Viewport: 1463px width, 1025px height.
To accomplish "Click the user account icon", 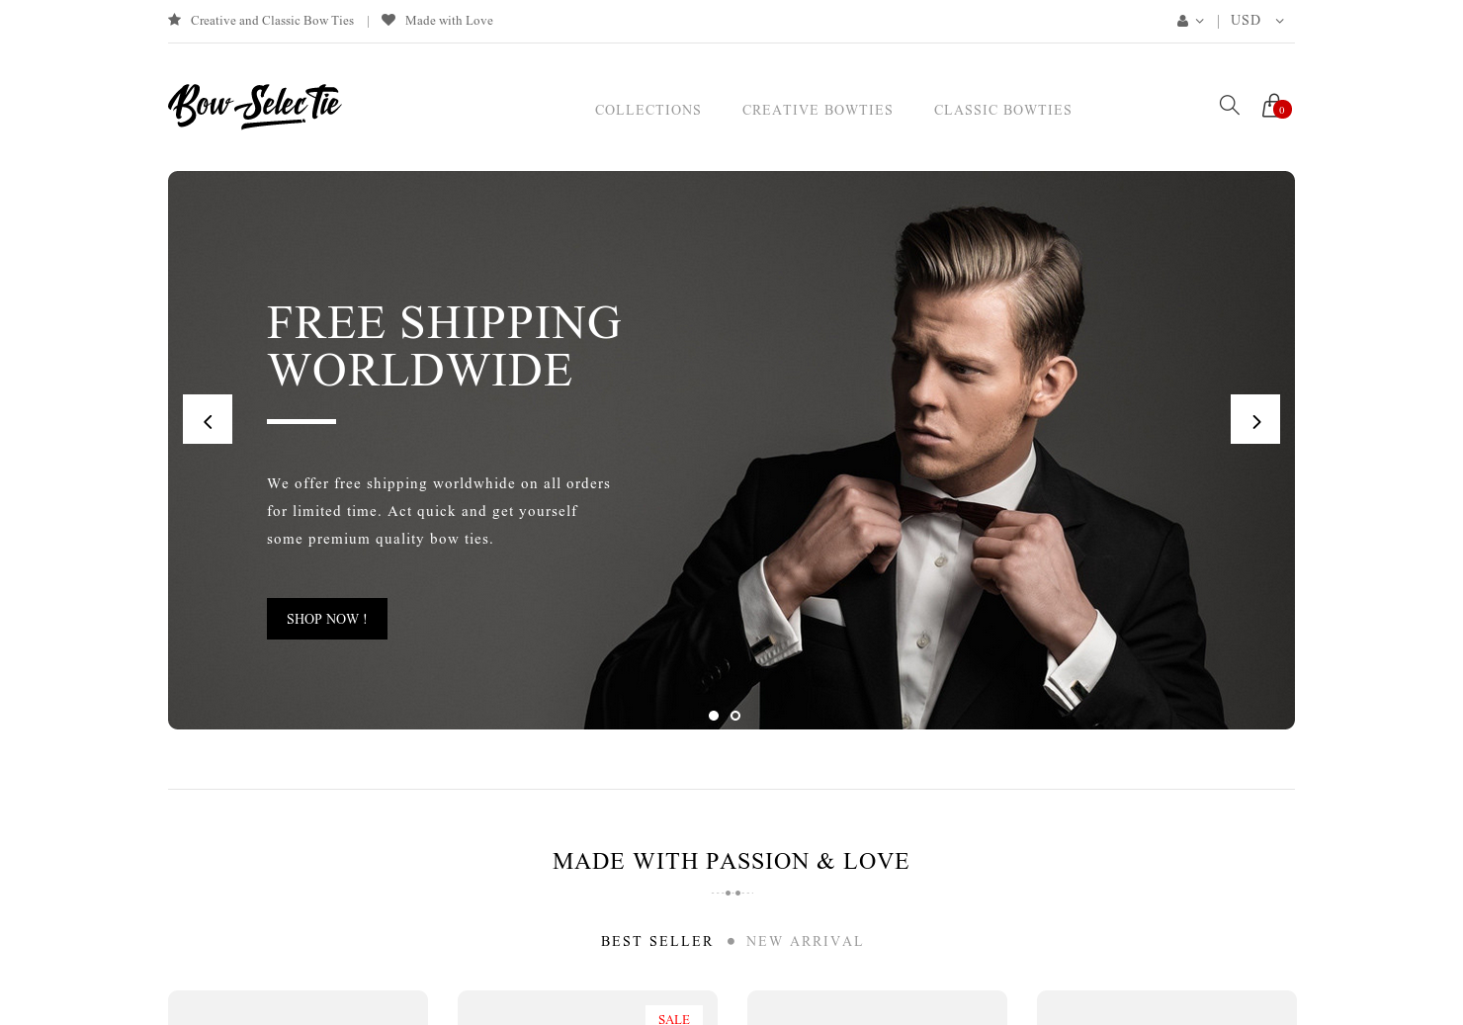I will (1182, 21).
